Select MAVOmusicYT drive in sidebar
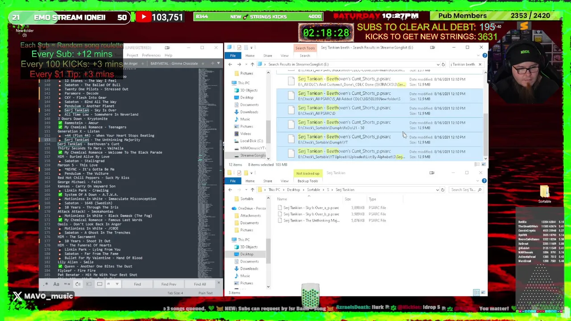This screenshot has width=571, height=321. click(x=253, y=148)
